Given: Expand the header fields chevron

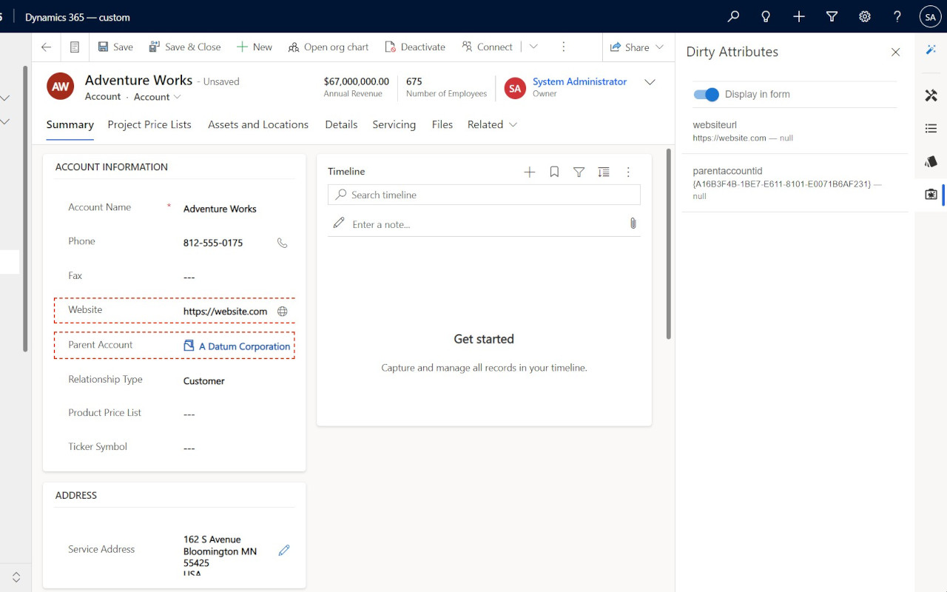Looking at the screenshot, I should coord(650,82).
